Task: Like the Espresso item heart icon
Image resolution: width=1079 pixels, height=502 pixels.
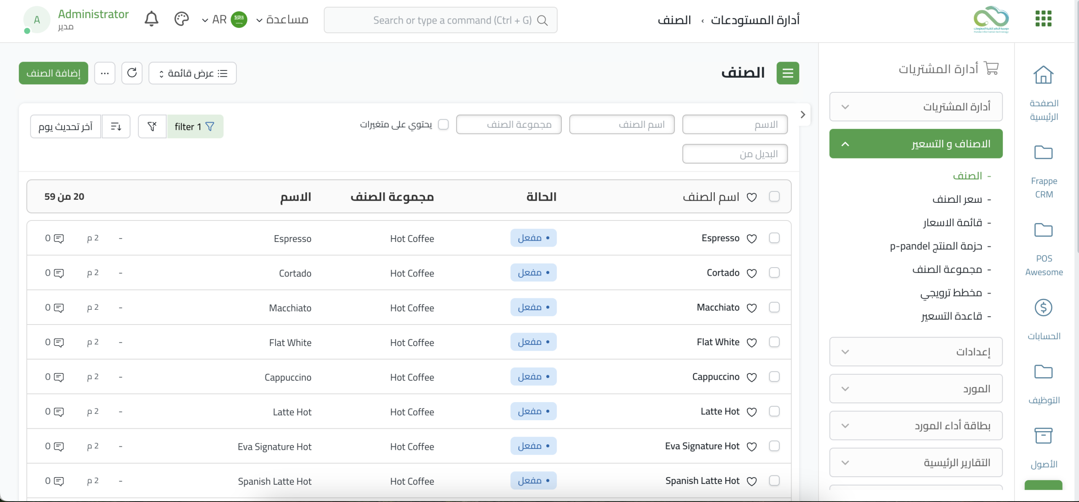Action: 752,239
